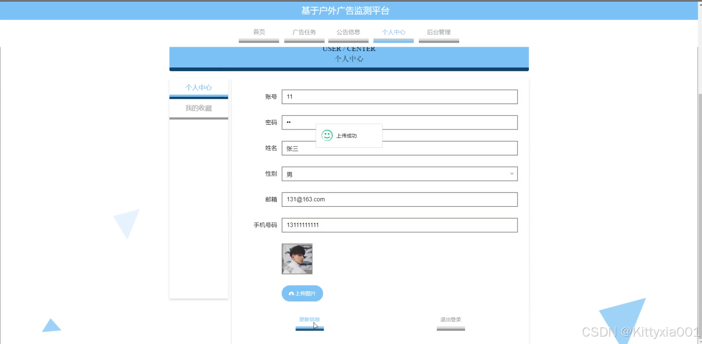Click the 手机号码 phone number field
The height and width of the screenshot is (344, 702).
399,225
